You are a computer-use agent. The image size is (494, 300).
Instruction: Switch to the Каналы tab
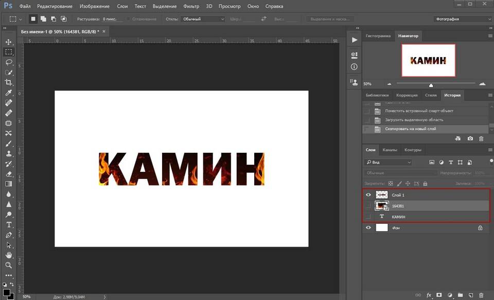pos(390,150)
